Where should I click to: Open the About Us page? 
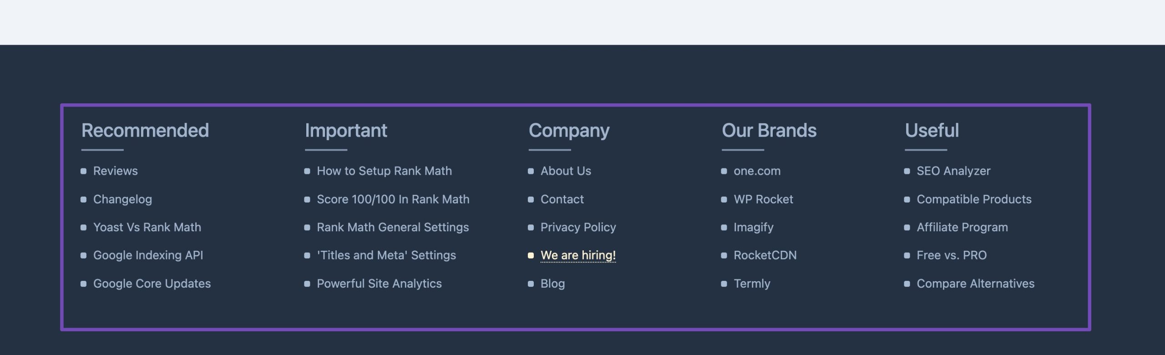566,171
